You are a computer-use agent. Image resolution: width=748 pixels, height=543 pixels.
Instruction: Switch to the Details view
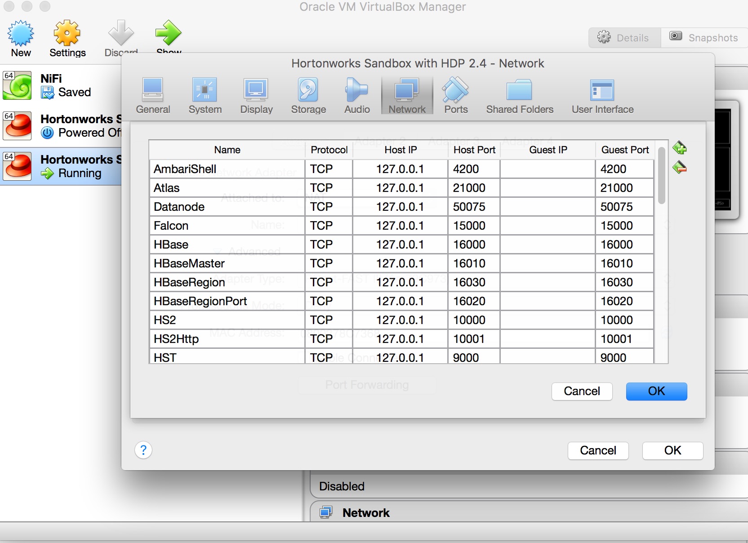tap(624, 38)
